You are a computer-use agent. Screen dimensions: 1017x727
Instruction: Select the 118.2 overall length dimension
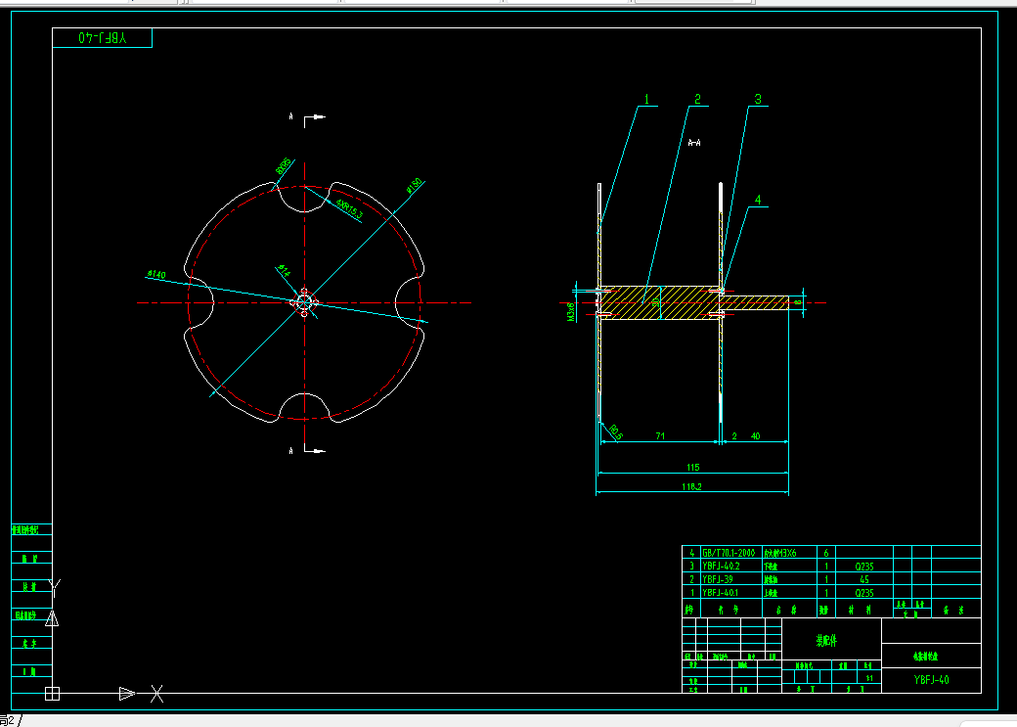point(691,487)
